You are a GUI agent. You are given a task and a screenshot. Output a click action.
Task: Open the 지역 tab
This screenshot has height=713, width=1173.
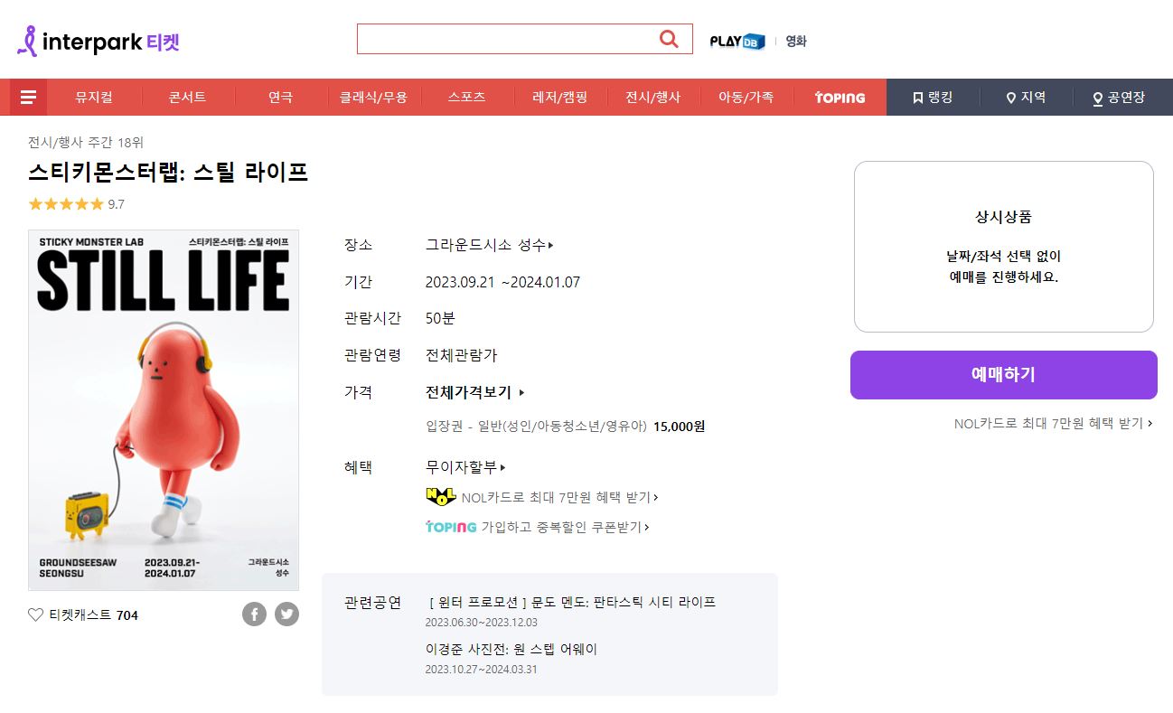point(1026,98)
